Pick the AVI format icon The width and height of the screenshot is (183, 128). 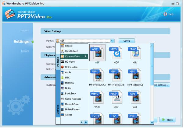(x=135, y=97)
